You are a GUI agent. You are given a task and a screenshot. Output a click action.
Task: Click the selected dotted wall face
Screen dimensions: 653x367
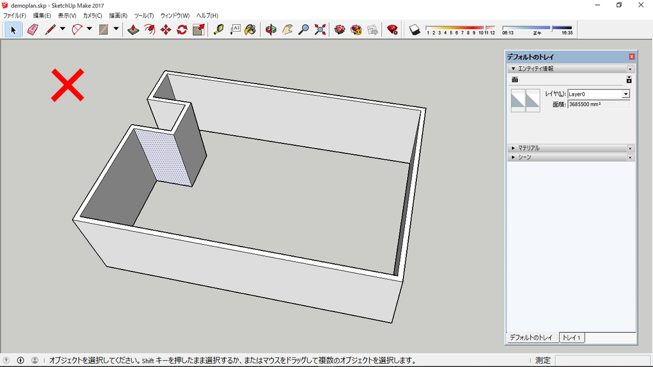164,157
